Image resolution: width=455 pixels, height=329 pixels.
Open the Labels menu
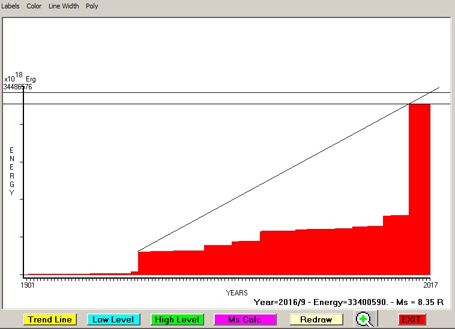pyautogui.click(x=11, y=6)
